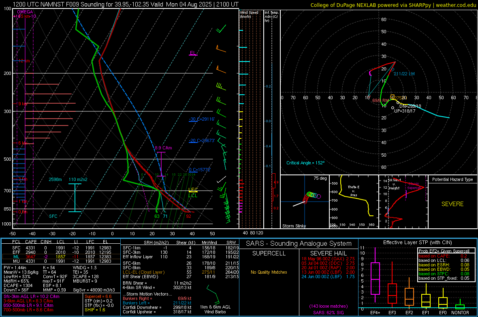Click the Sfc-3km AGL LR = 10.2 C/km line

(32, 296)
